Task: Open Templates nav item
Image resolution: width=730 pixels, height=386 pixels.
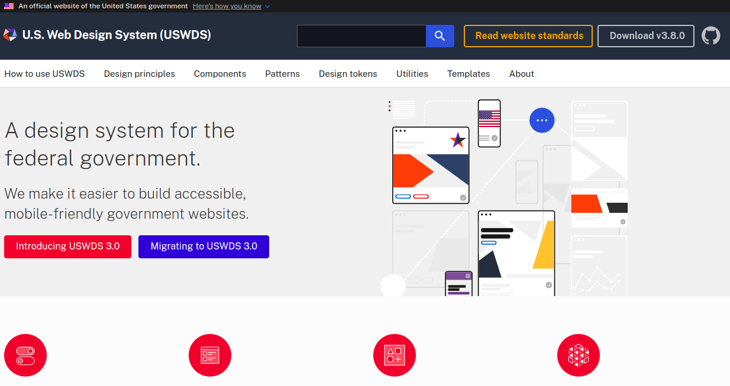Action: 469,74
